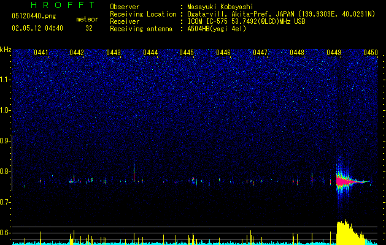Click the observer name Masayuki Kobayashi
386x245 pixels.
click(220, 7)
